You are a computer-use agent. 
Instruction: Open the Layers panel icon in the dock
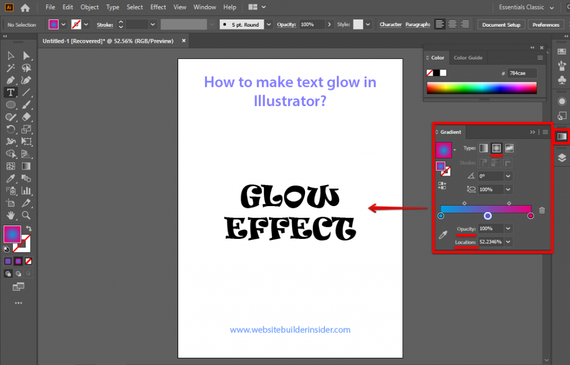click(562, 157)
